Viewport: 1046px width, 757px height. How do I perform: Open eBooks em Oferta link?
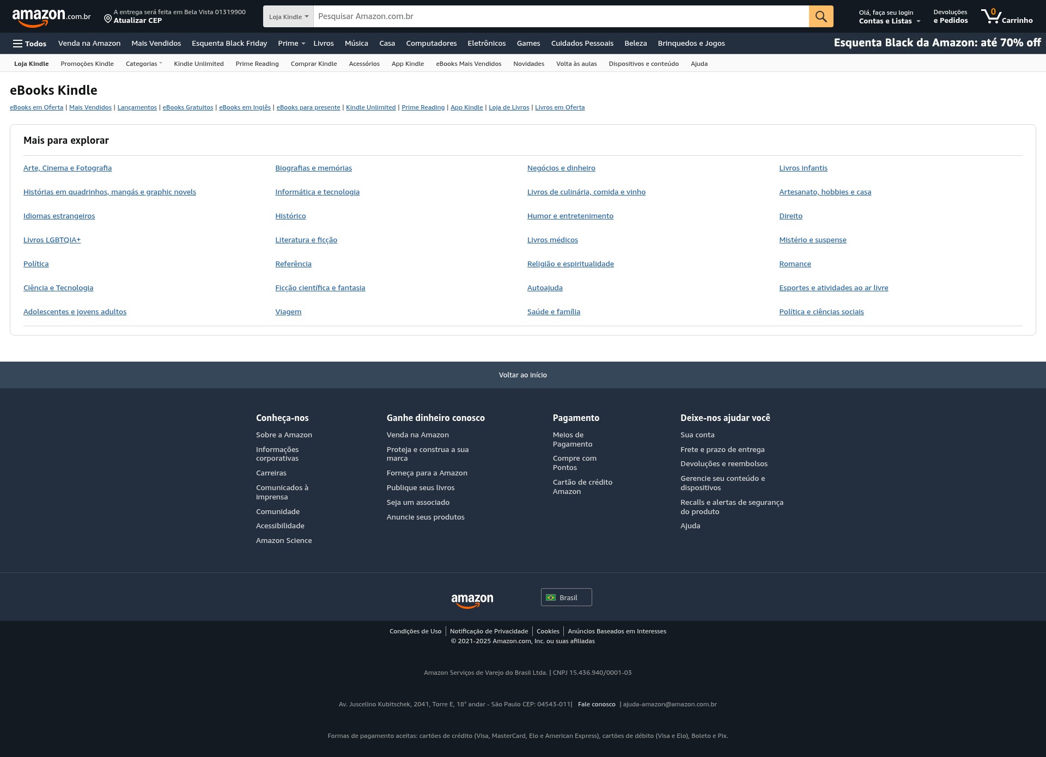tap(37, 107)
